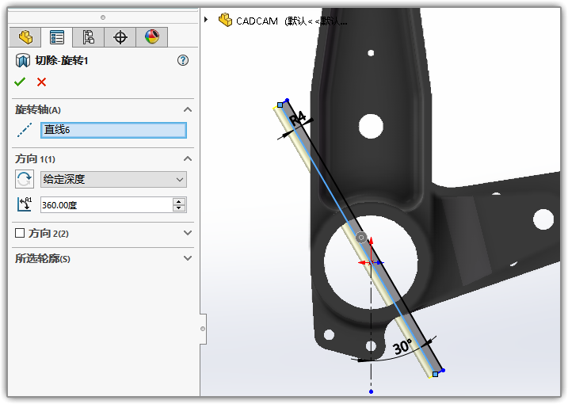Select the top-left sketch endpoint square

280,105
